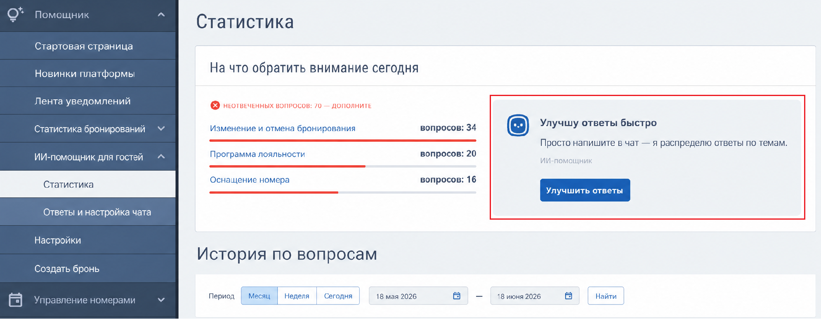Click the start date field 18 мая 2026
The height and width of the screenshot is (319, 821).
pyautogui.click(x=418, y=296)
